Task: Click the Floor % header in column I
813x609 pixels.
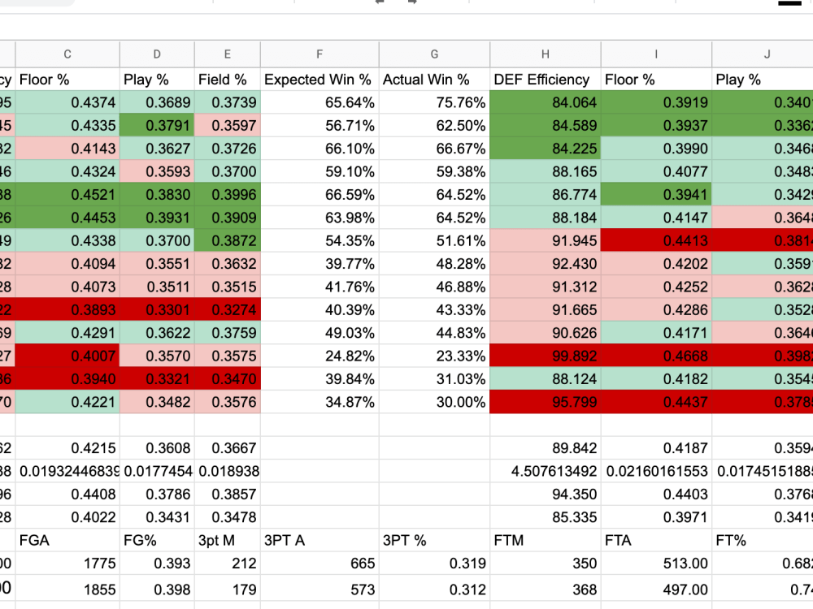Action: 656,80
